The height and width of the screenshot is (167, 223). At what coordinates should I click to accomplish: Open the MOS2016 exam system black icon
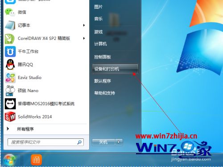point(10,104)
